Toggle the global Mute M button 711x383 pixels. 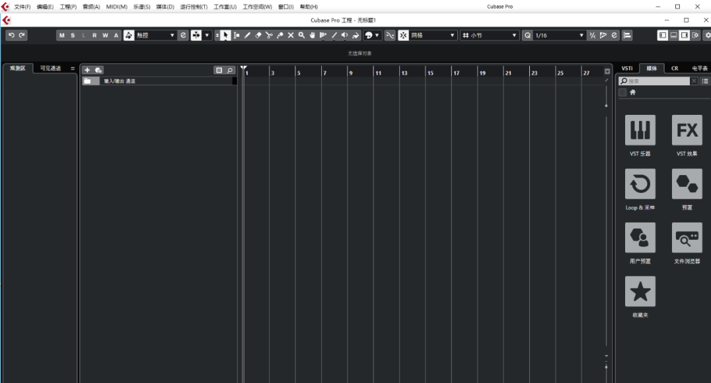(61, 35)
